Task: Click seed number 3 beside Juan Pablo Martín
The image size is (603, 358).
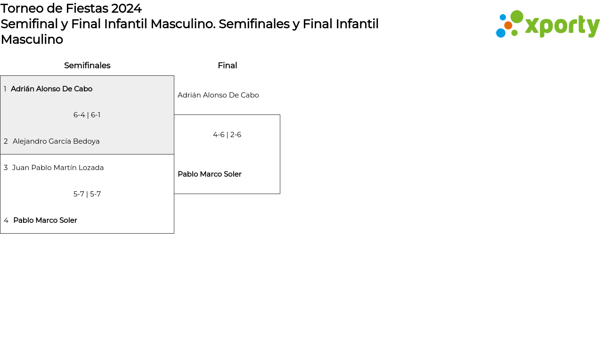Action: [6, 168]
